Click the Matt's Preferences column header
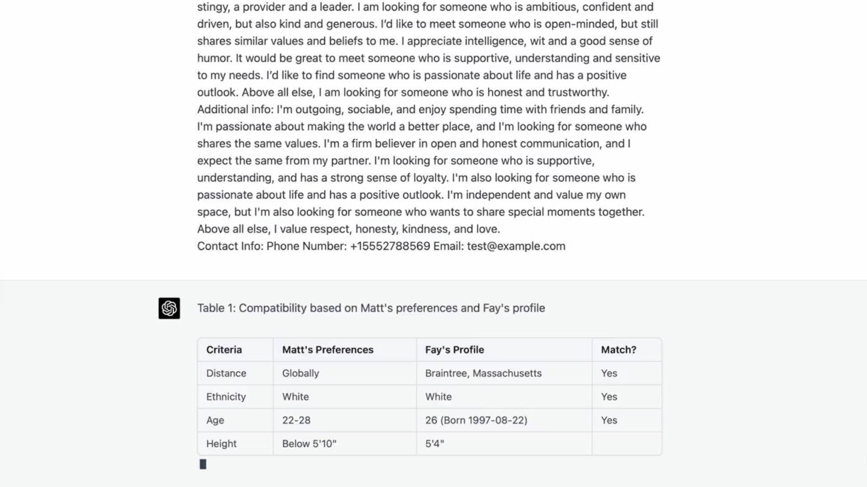Screen dimensions: 867x487 click(327, 350)
